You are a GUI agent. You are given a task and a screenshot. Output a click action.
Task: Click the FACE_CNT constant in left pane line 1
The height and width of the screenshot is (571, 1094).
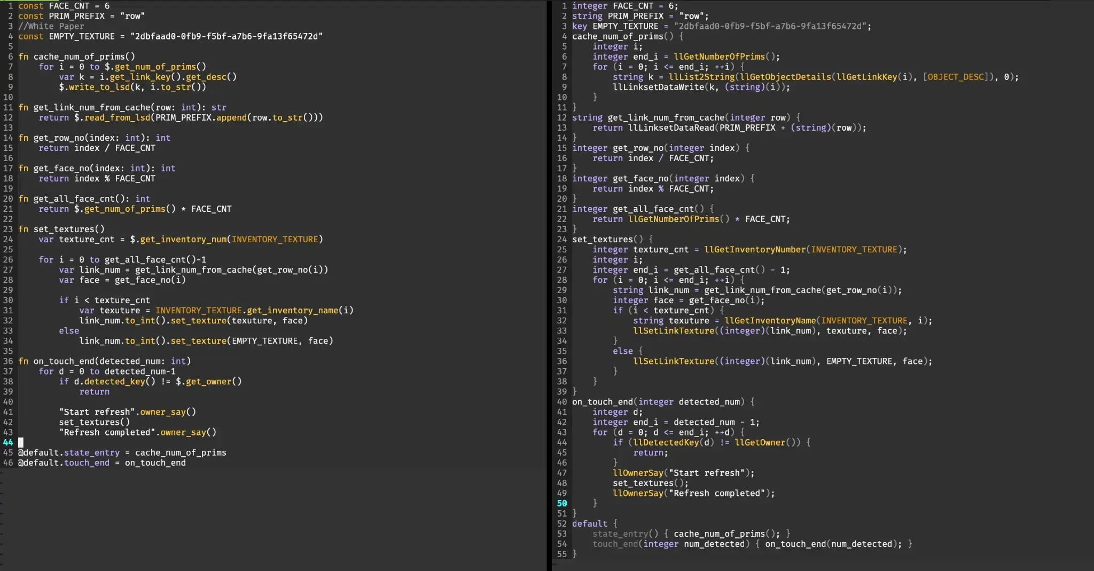(x=69, y=6)
